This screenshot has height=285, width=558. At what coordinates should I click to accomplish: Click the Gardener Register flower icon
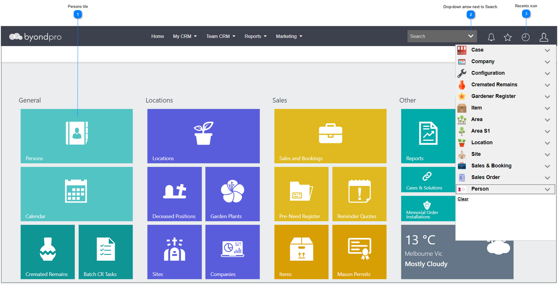coord(462,97)
